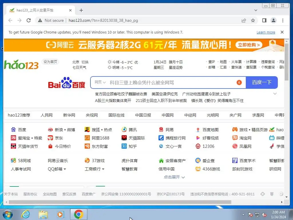Expand sites with 点击展开
Viewport: 293px width, 220px height.
(x=174, y=177)
